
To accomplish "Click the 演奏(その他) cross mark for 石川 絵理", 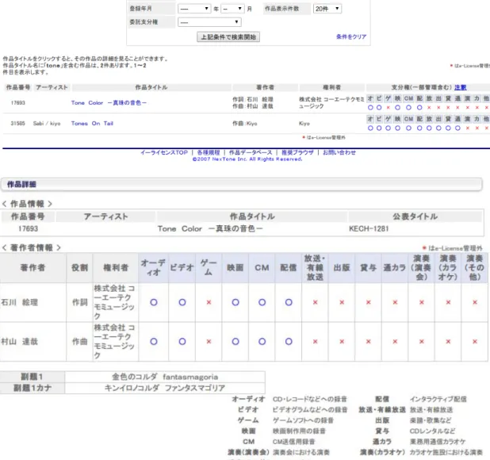I will 475,302.
